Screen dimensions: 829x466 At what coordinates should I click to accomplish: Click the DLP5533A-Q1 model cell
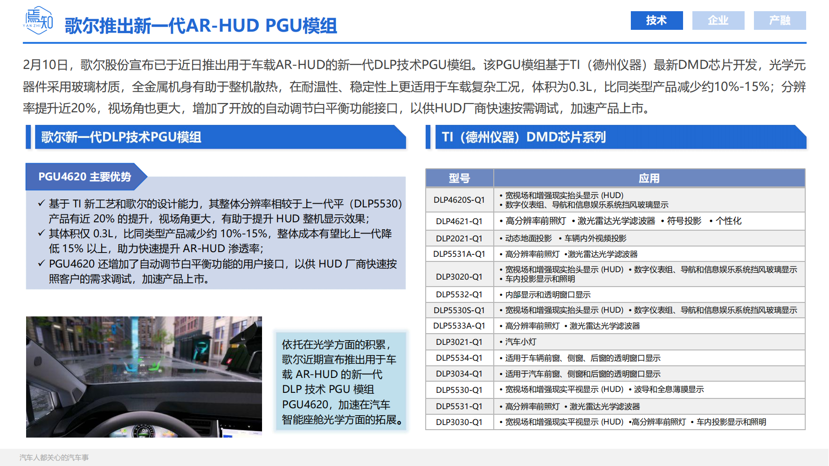point(459,326)
